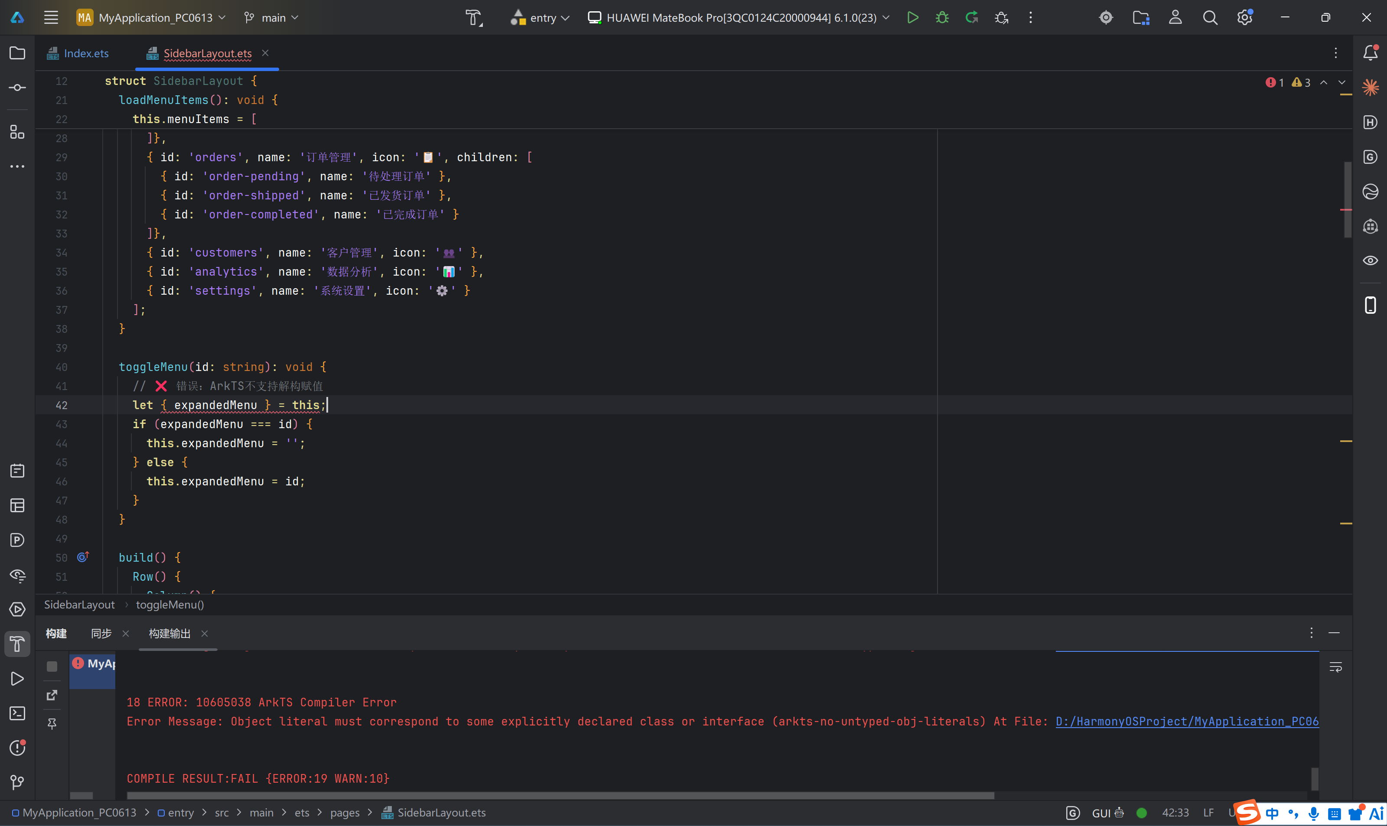This screenshot has width=1387, height=826.
Task: Open the Run tool window
Action: [17, 679]
